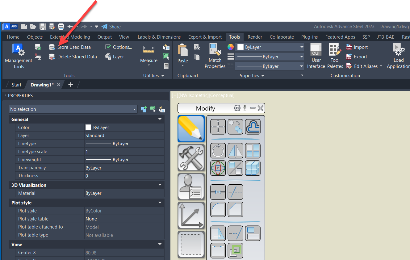
Task: Click the Store Used Data database icon
Action: pyautogui.click(x=51, y=47)
